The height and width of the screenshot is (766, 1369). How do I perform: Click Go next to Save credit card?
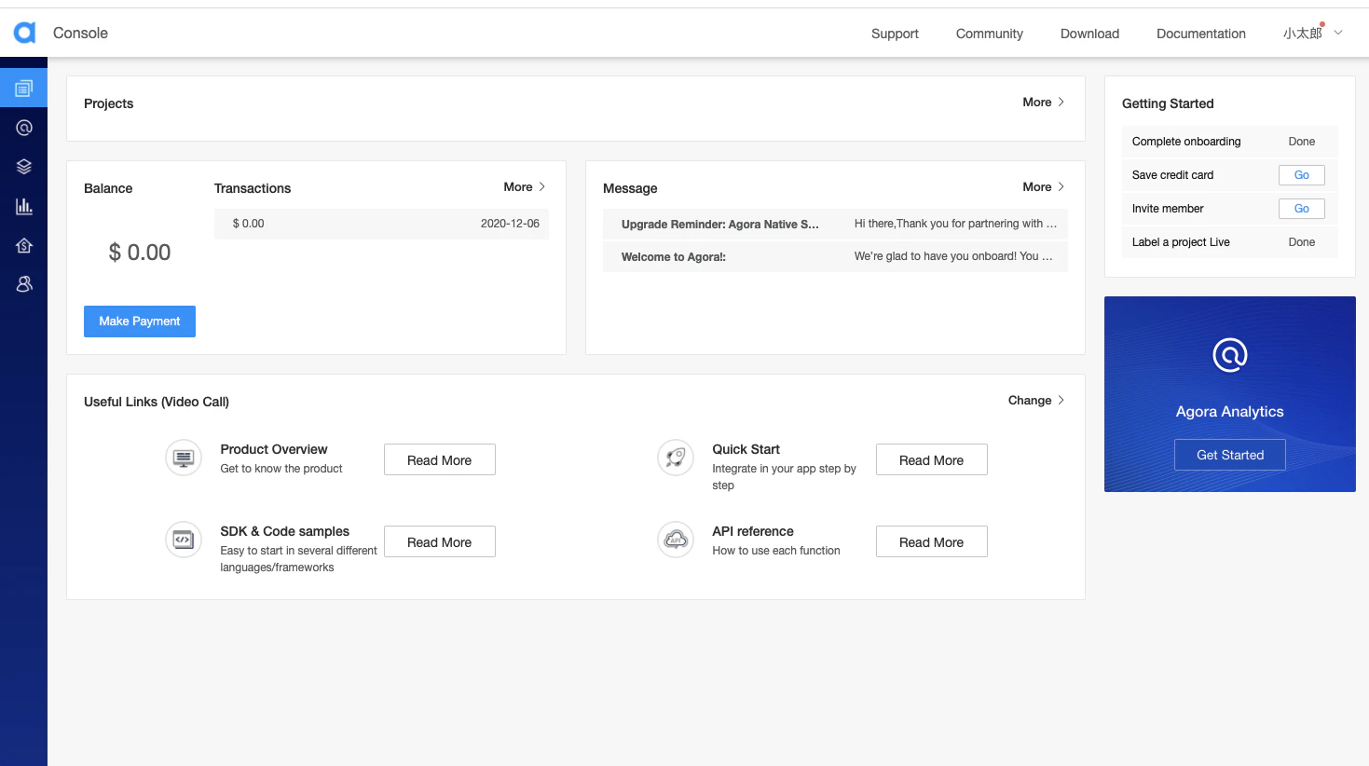coord(1302,175)
